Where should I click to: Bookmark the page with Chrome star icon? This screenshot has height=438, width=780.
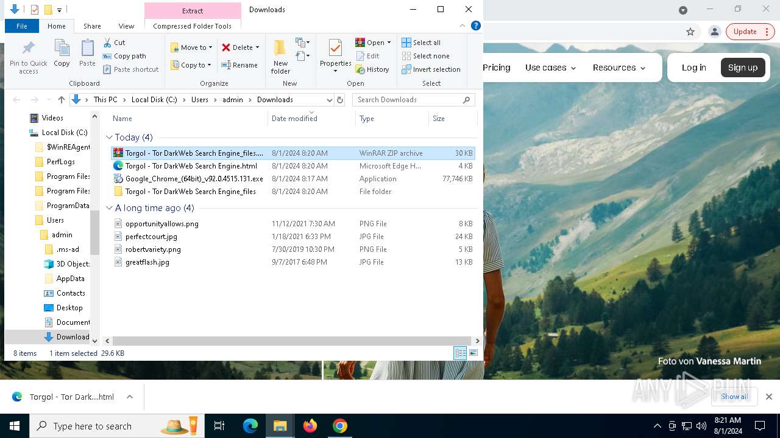click(690, 32)
